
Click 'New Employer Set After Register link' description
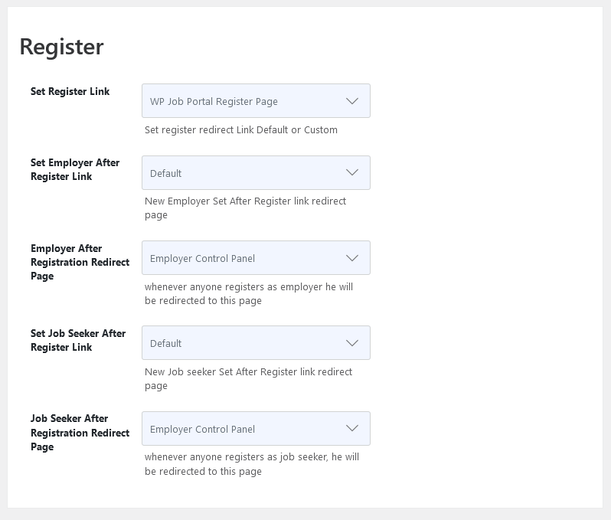(x=246, y=208)
